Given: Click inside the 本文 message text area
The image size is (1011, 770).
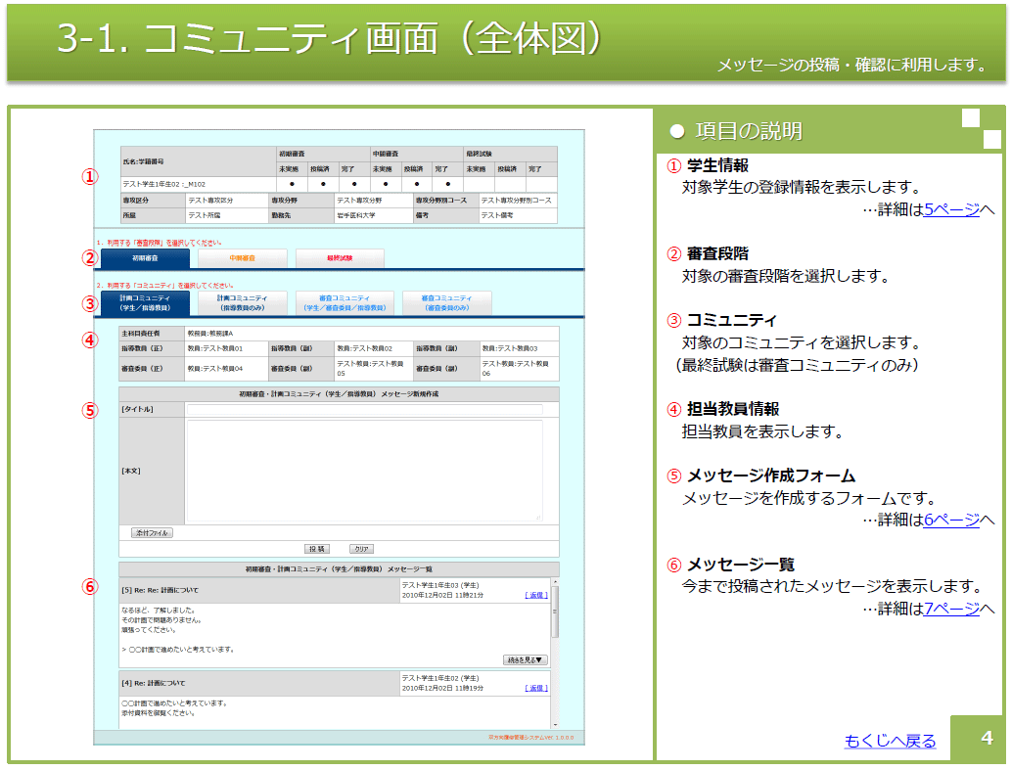Looking at the screenshot, I should point(364,471).
